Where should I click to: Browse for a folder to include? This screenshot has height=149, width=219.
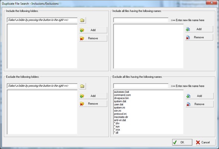pos(83,20)
